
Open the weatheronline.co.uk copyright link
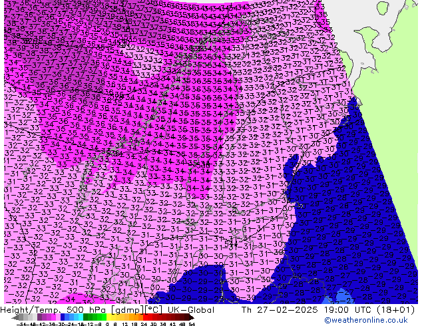[366, 320]
